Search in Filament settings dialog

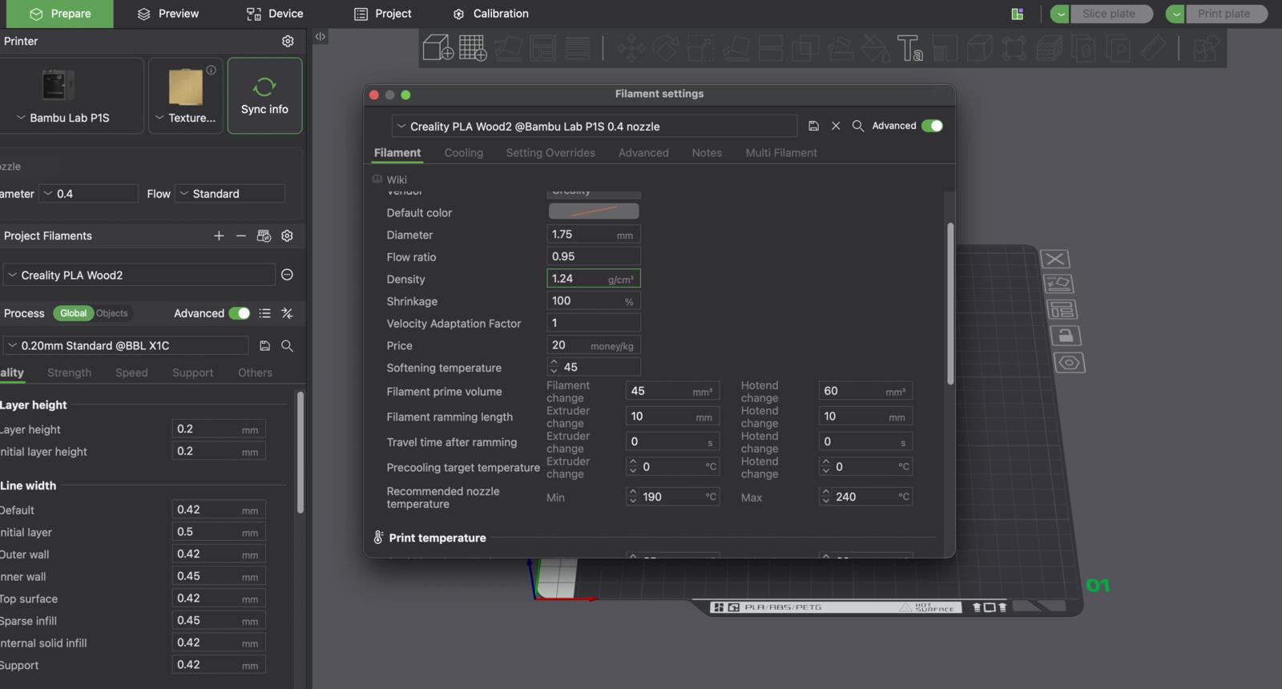click(857, 126)
